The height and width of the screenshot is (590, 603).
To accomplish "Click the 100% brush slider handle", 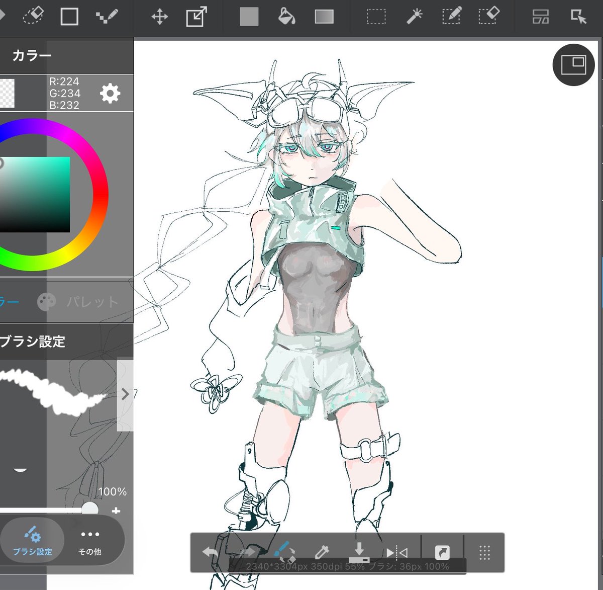I will coord(90,508).
